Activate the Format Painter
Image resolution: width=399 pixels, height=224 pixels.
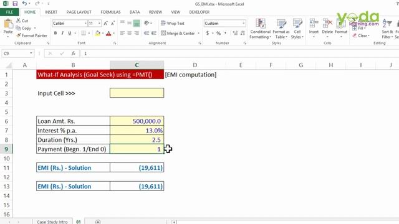(x=32, y=35)
